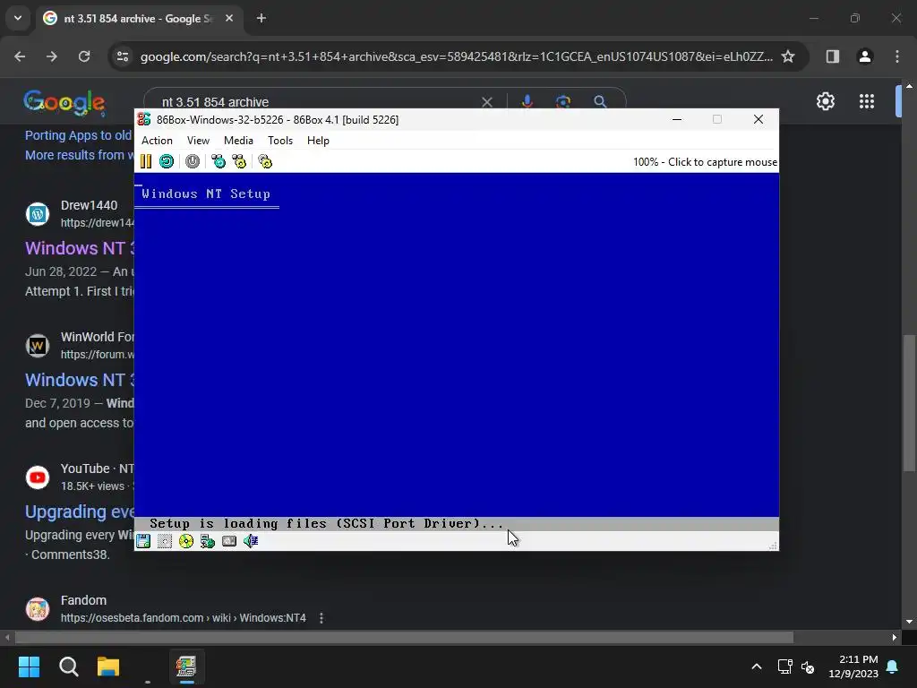Toggle Chrome side panel icon
917x688 pixels.
pyautogui.click(x=833, y=56)
